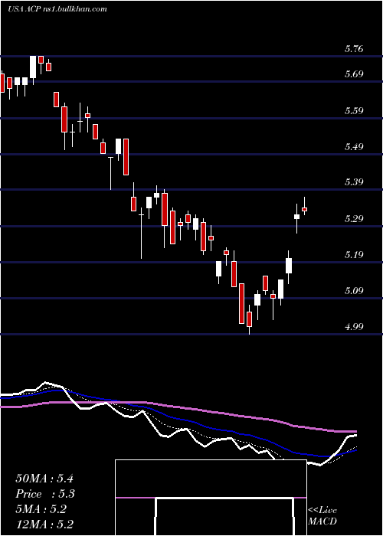Click the 5.29 price level label
The image size is (383, 536).
(354, 219)
